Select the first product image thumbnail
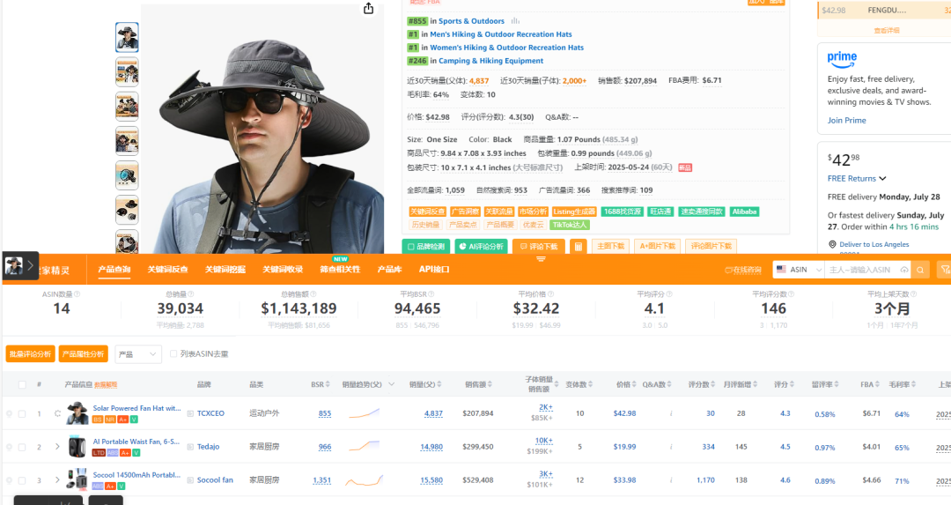The image size is (951, 505). pos(127,37)
